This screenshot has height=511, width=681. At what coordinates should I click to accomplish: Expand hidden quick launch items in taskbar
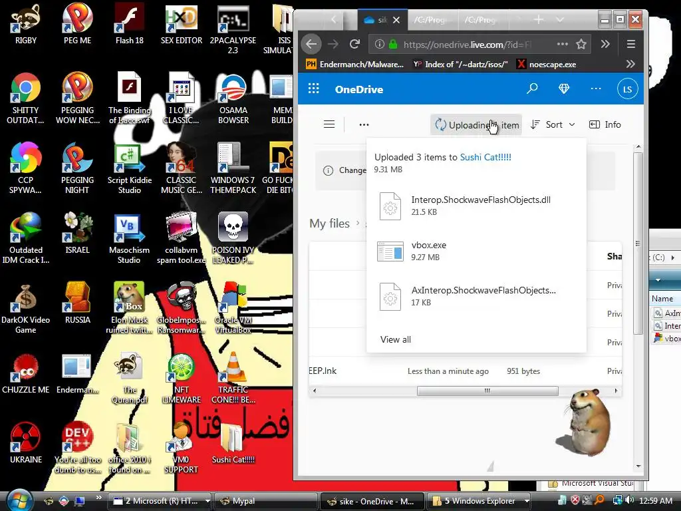(x=98, y=498)
